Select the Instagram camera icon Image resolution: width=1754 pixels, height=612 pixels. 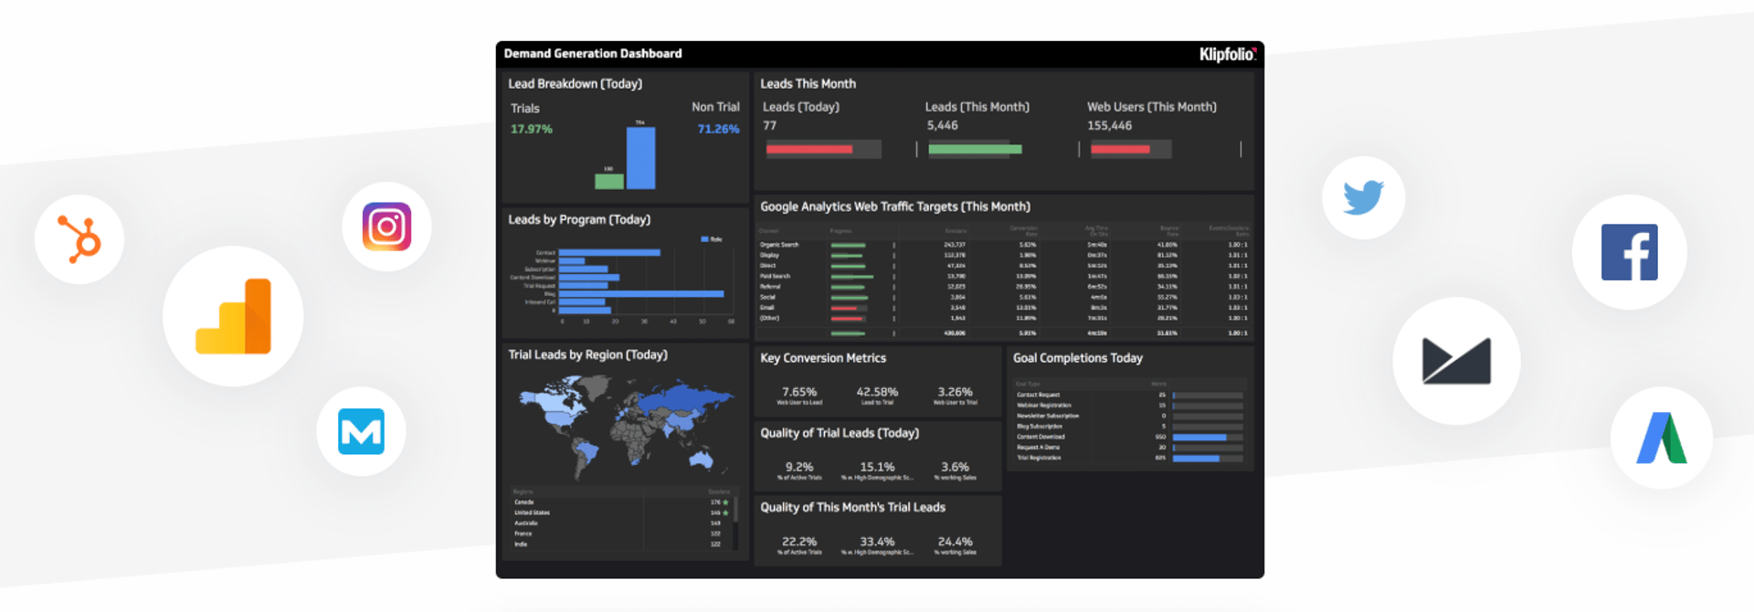pos(386,227)
